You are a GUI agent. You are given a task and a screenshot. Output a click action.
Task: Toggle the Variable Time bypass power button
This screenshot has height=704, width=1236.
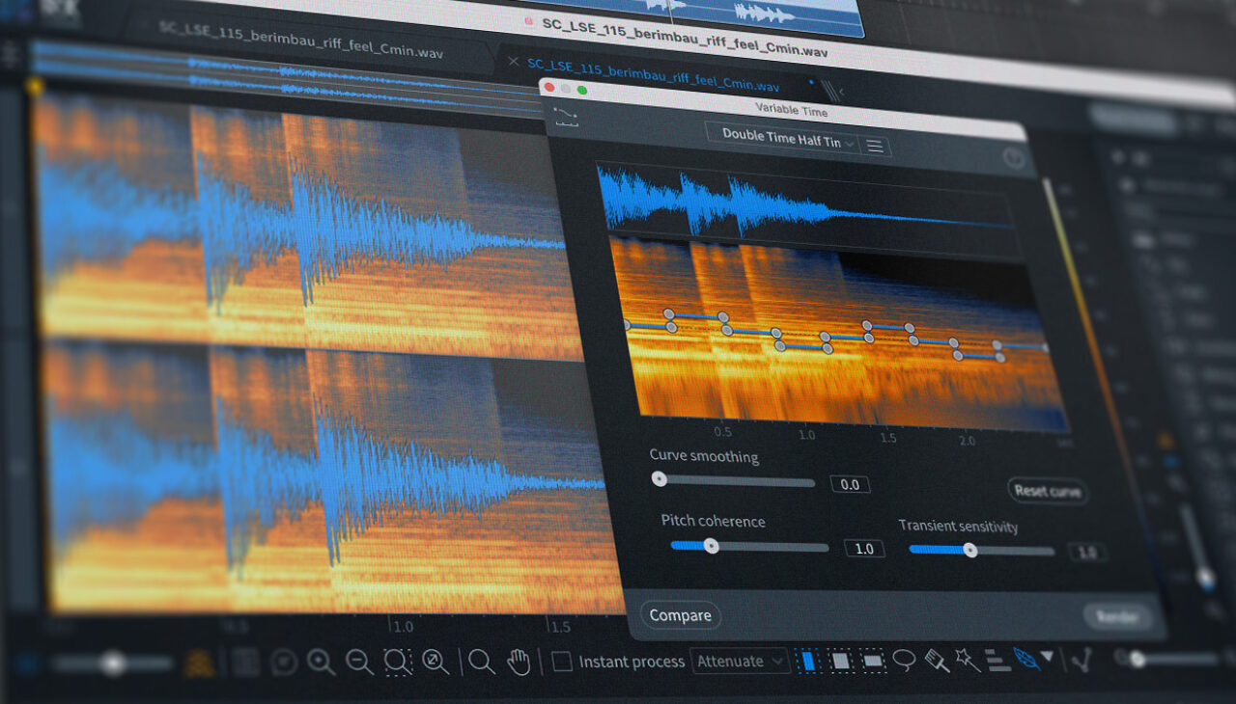point(1014,158)
